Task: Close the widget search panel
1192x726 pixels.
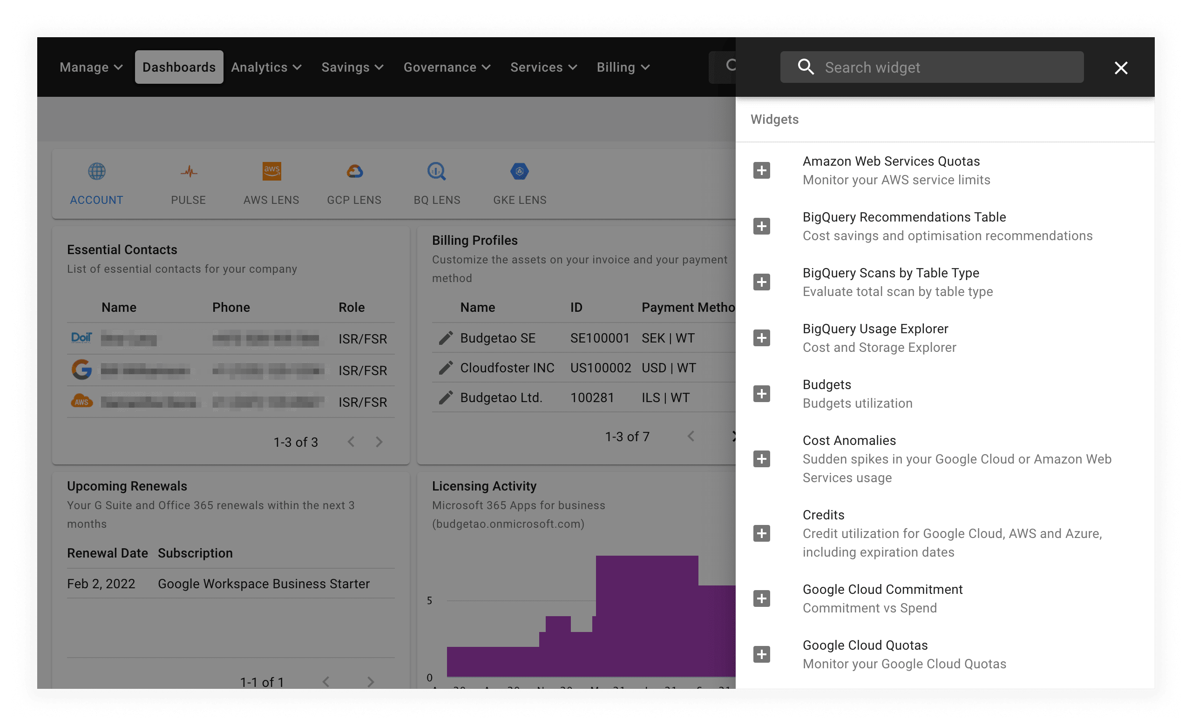Action: [1120, 67]
